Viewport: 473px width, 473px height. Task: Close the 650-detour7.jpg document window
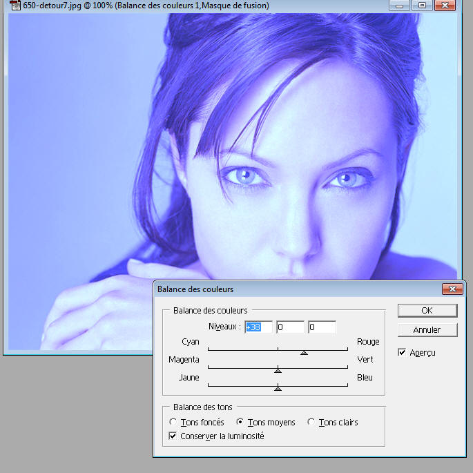[445, 6]
